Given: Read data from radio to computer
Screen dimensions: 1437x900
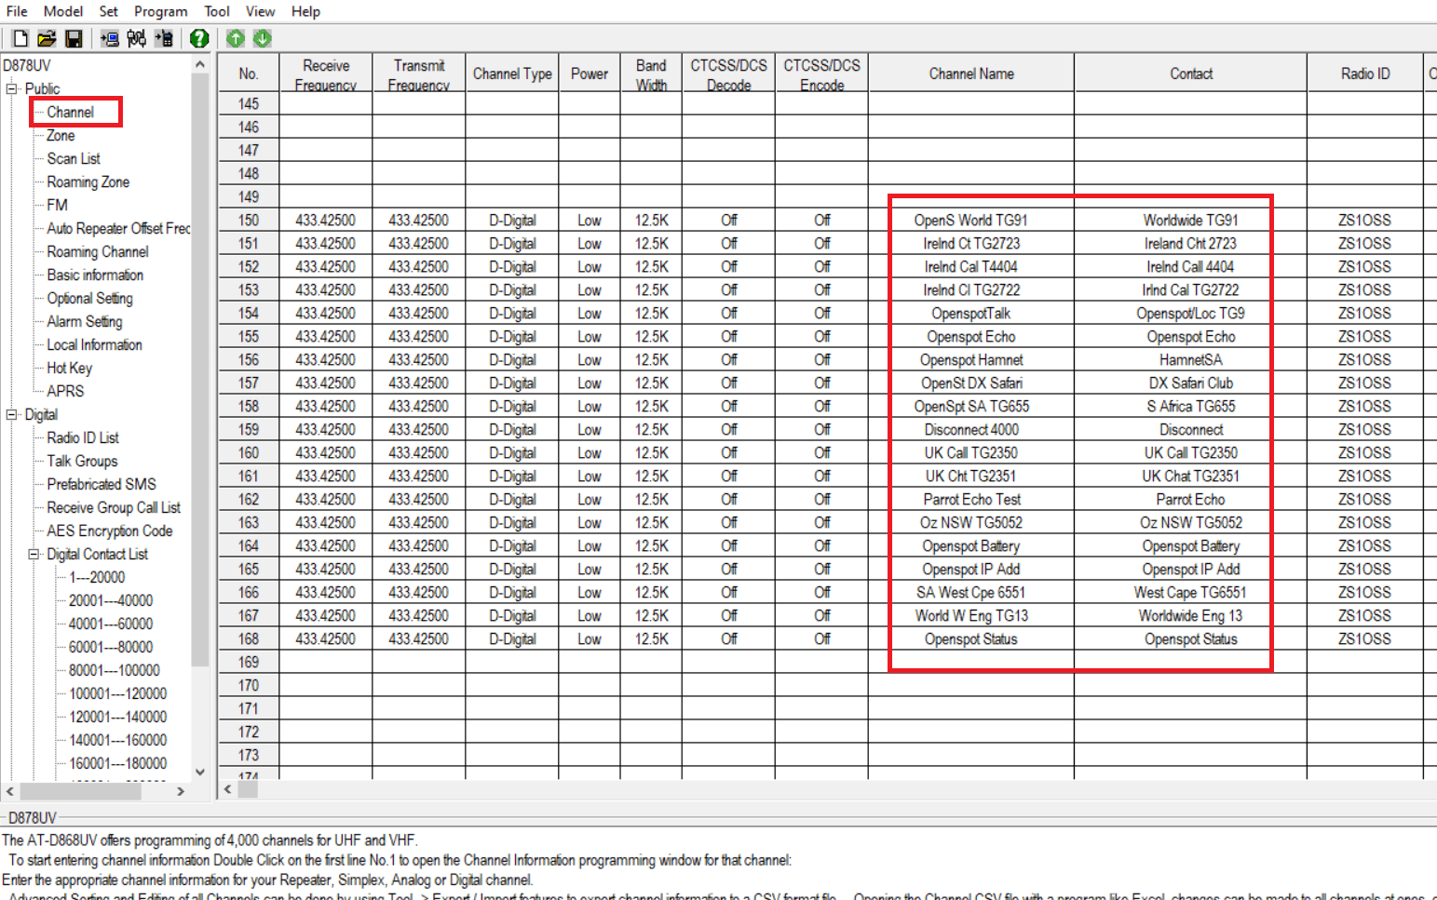Looking at the screenshot, I should tap(110, 38).
